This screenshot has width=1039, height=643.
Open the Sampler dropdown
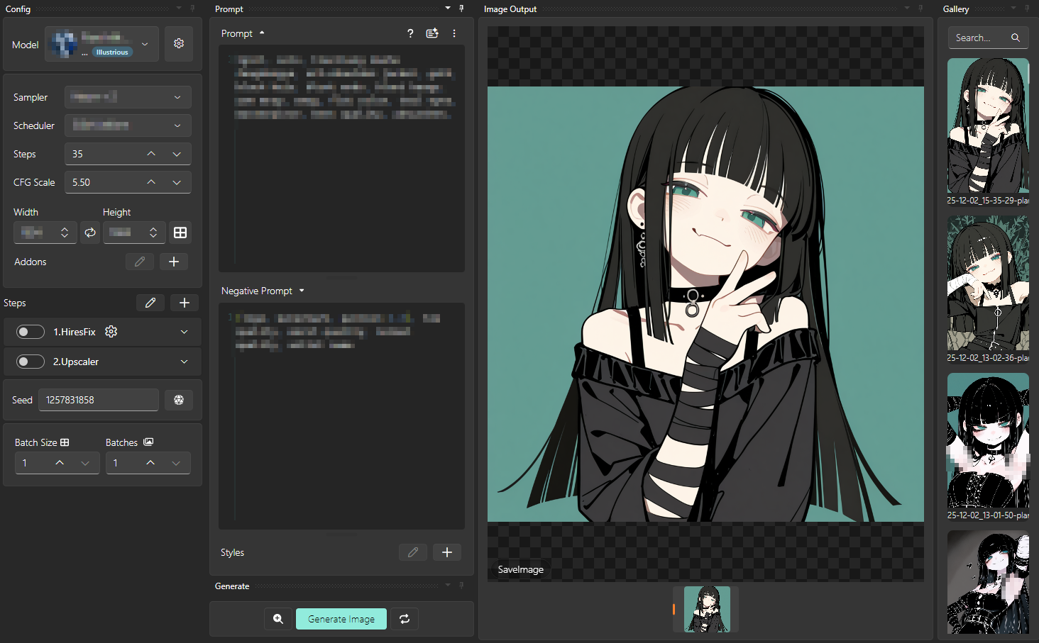[x=128, y=97]
